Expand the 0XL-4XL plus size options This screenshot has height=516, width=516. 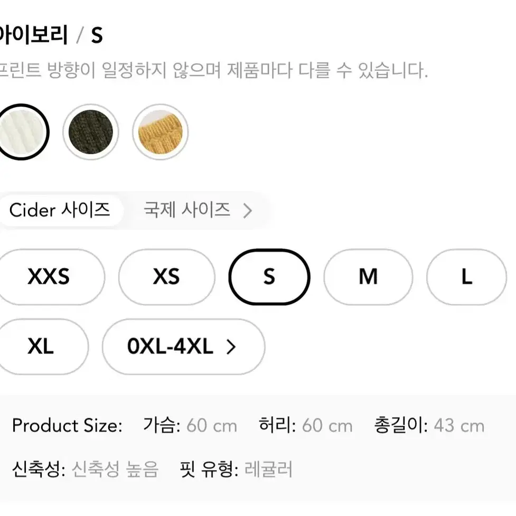click(x=183, y=346)
